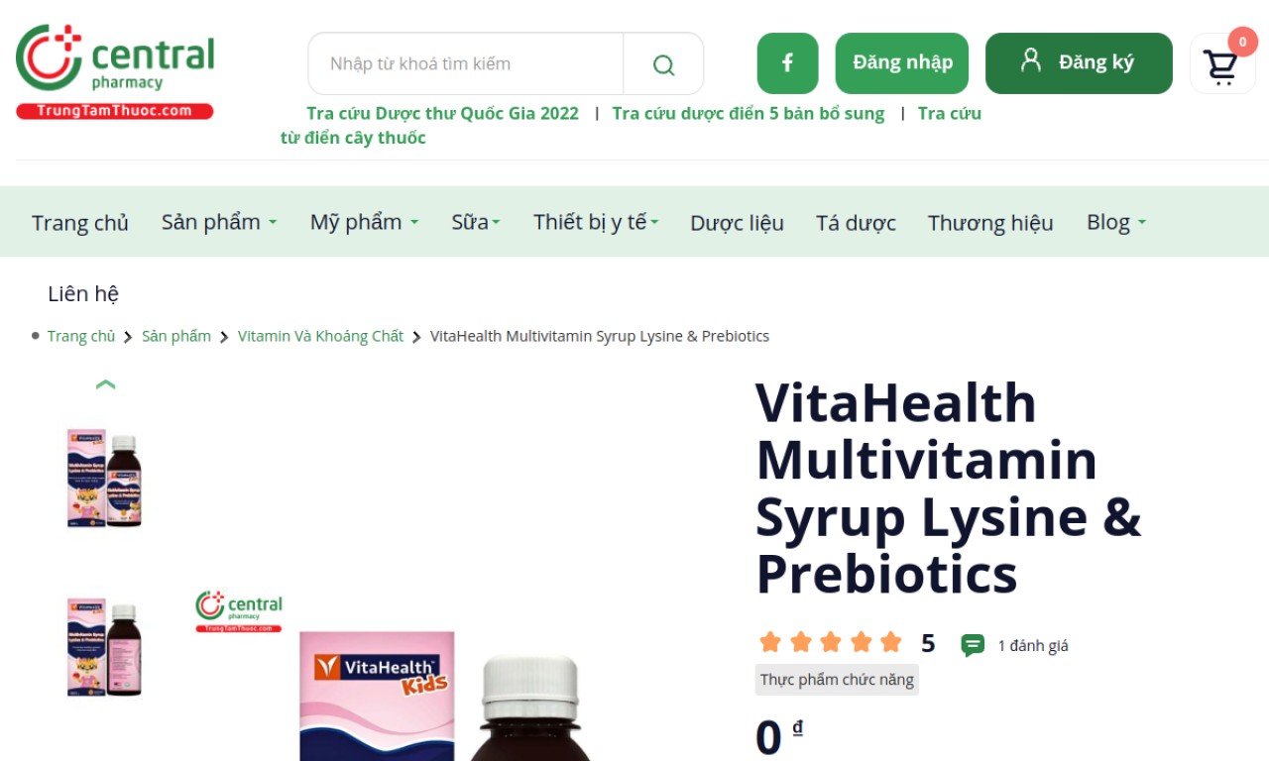Open Tra cứu Dược thư Quốc Gia 2022
This screenshot has width=1269, height=761.
coord(442,113)
